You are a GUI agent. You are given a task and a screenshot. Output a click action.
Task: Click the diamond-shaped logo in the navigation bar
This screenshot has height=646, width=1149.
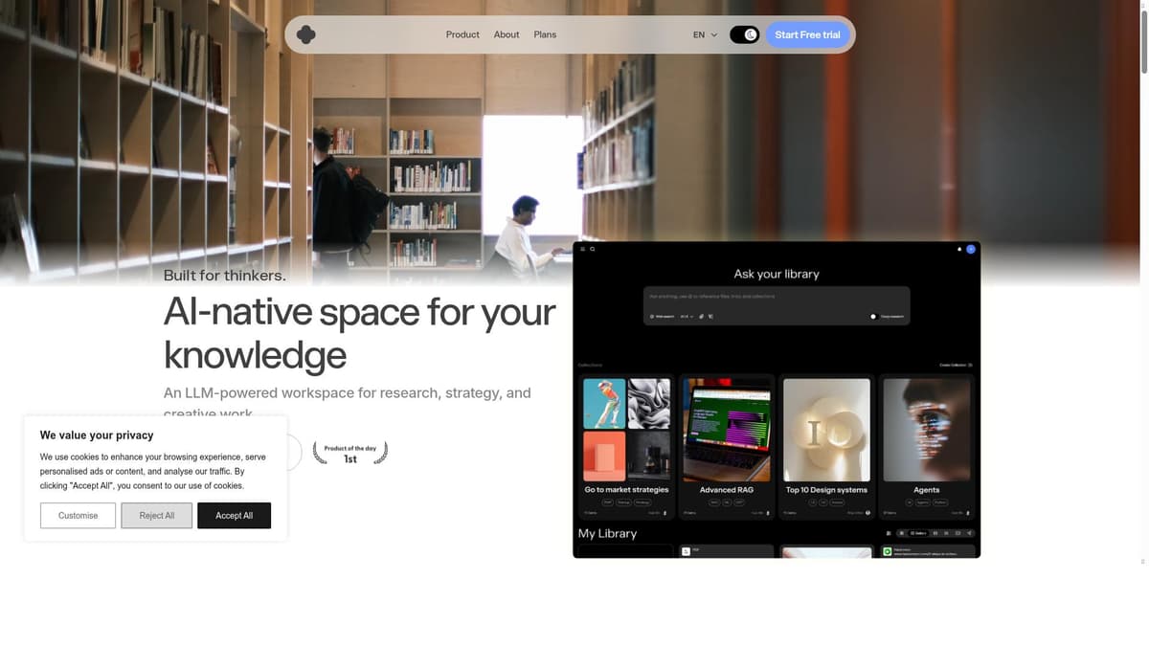[305, 33]
